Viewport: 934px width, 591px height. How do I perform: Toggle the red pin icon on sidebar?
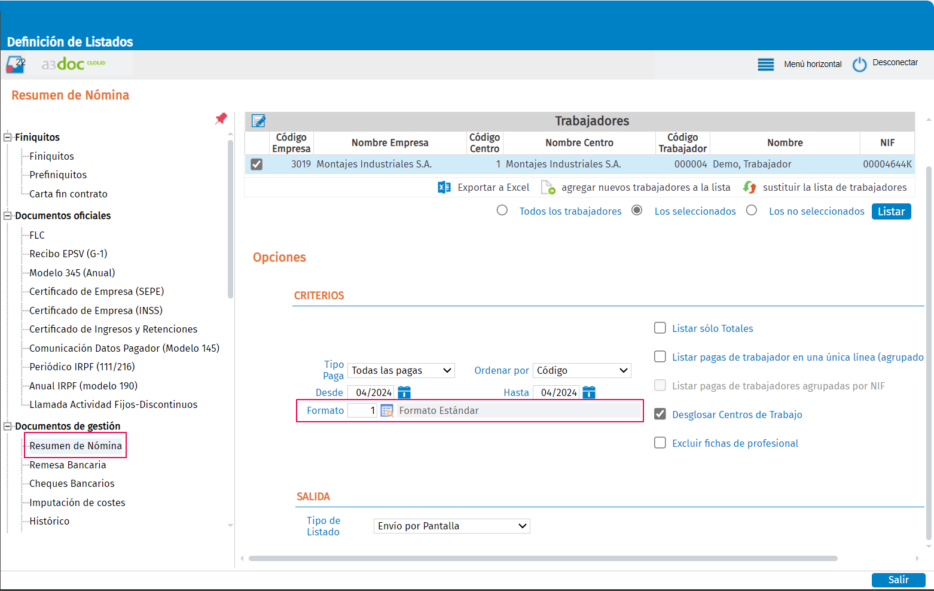pos(221,118)
